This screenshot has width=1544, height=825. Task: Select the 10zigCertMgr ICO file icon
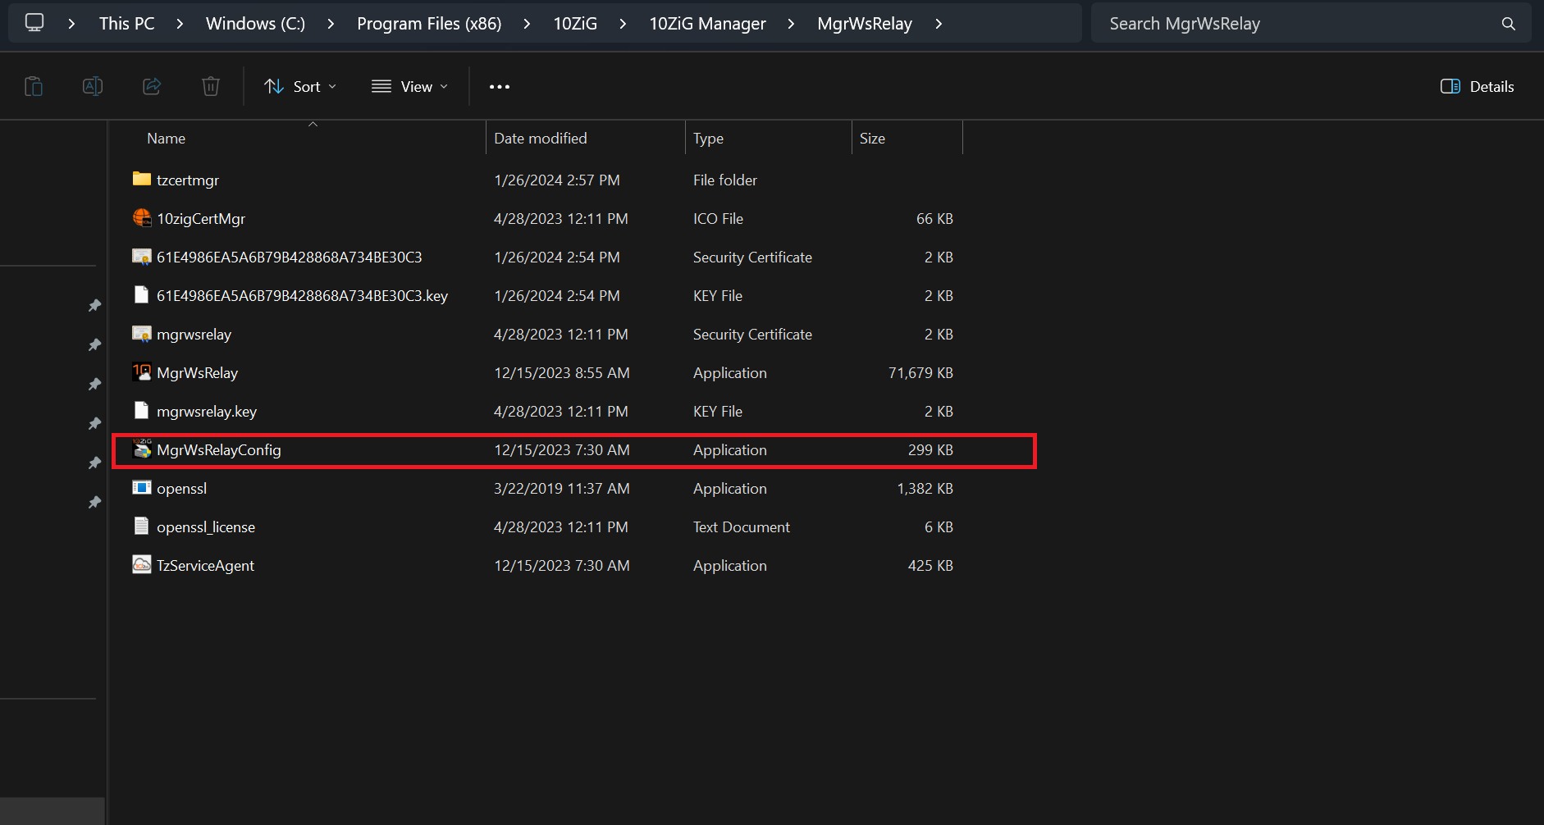click(x=142, y=218)
